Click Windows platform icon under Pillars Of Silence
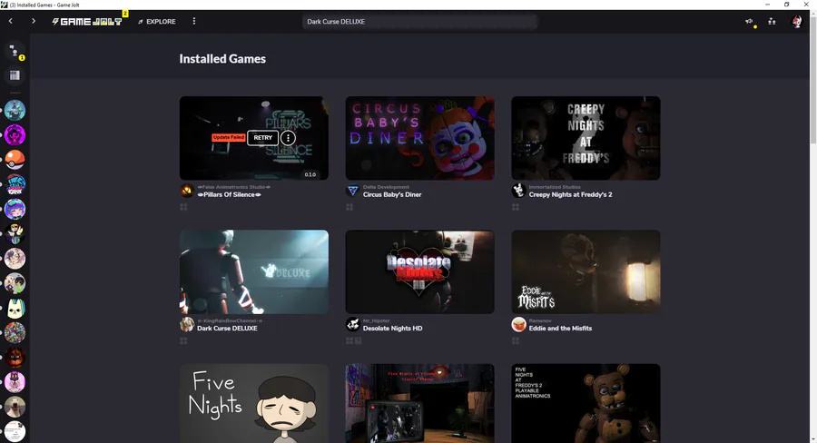The image size is (817, 443). 183,207
